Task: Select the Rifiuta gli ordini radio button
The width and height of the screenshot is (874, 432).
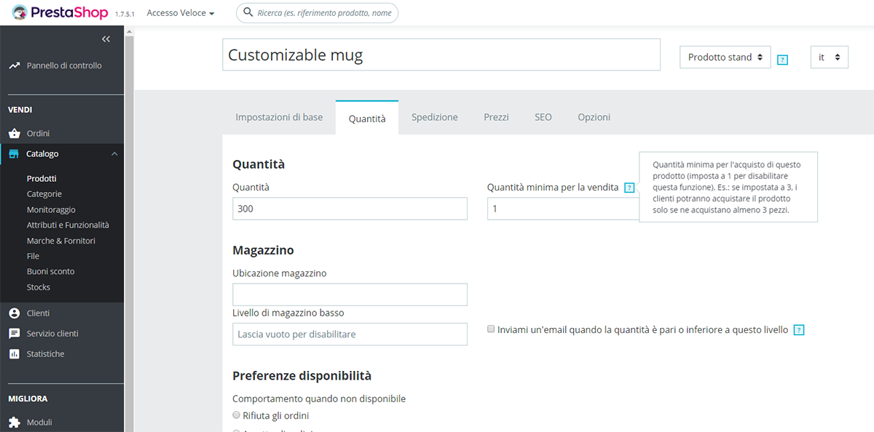Action: tap(236, 415)
